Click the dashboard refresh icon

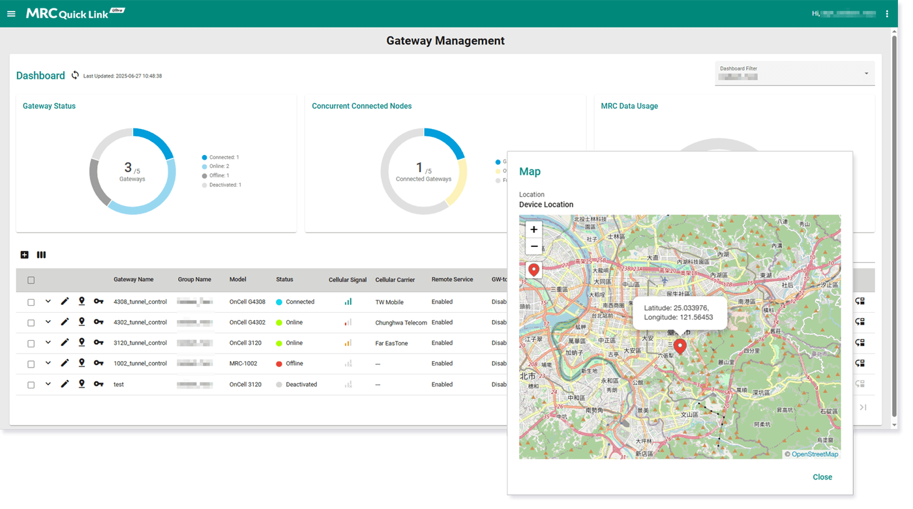[75, 76]
